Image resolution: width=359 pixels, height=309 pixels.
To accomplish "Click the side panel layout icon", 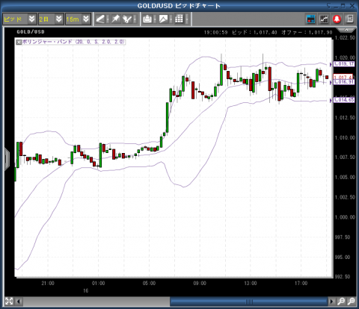I will tap(350, 19).
